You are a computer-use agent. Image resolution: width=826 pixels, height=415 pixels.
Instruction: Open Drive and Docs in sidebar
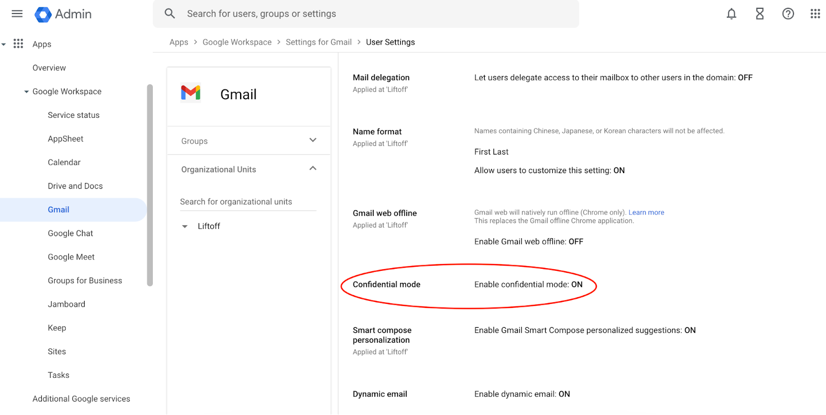click(x=75, y=186)
